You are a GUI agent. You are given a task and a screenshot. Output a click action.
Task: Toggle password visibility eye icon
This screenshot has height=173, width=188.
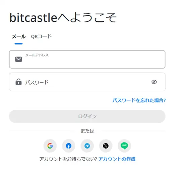coord(154,82)
